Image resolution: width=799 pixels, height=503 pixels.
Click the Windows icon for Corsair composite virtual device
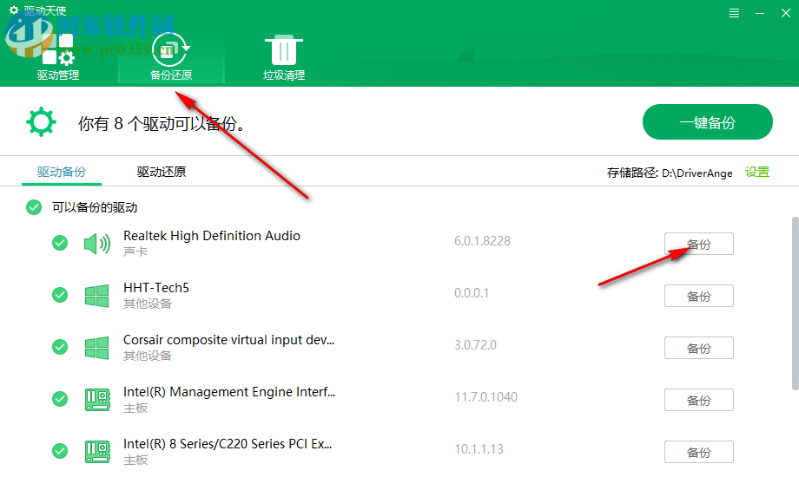click(x=96, y=346)
